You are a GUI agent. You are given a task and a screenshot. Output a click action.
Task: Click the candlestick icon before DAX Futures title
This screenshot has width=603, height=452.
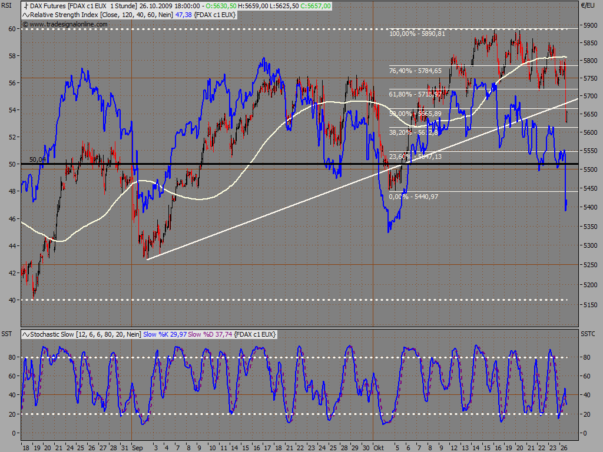point(26,6)
